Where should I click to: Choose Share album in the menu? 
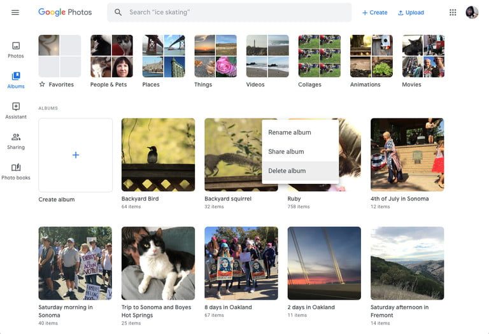(286, 151)
